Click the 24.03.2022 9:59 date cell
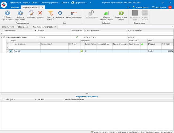The width and height of the screenshot is (174, 133). pos(105,37)
